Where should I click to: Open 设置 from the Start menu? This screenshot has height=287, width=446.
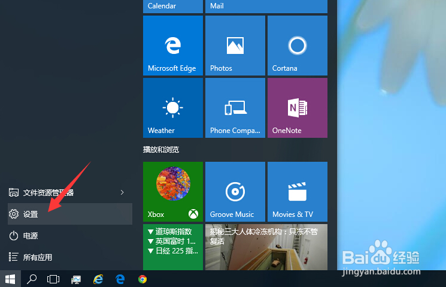[70, 214]
